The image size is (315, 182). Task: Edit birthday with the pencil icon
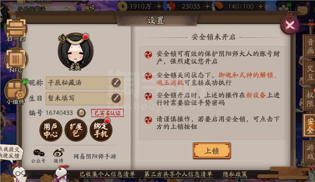[x=116, y=98]
